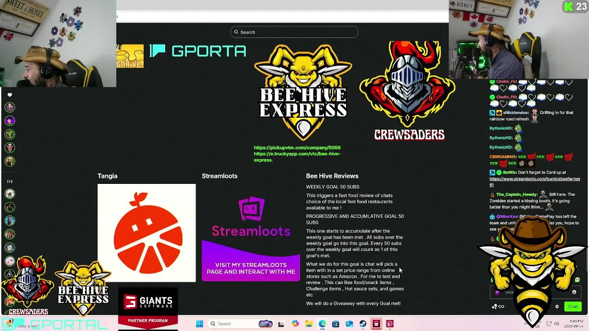
Task: Click the green Chat send button
Action: coord(573,307)
